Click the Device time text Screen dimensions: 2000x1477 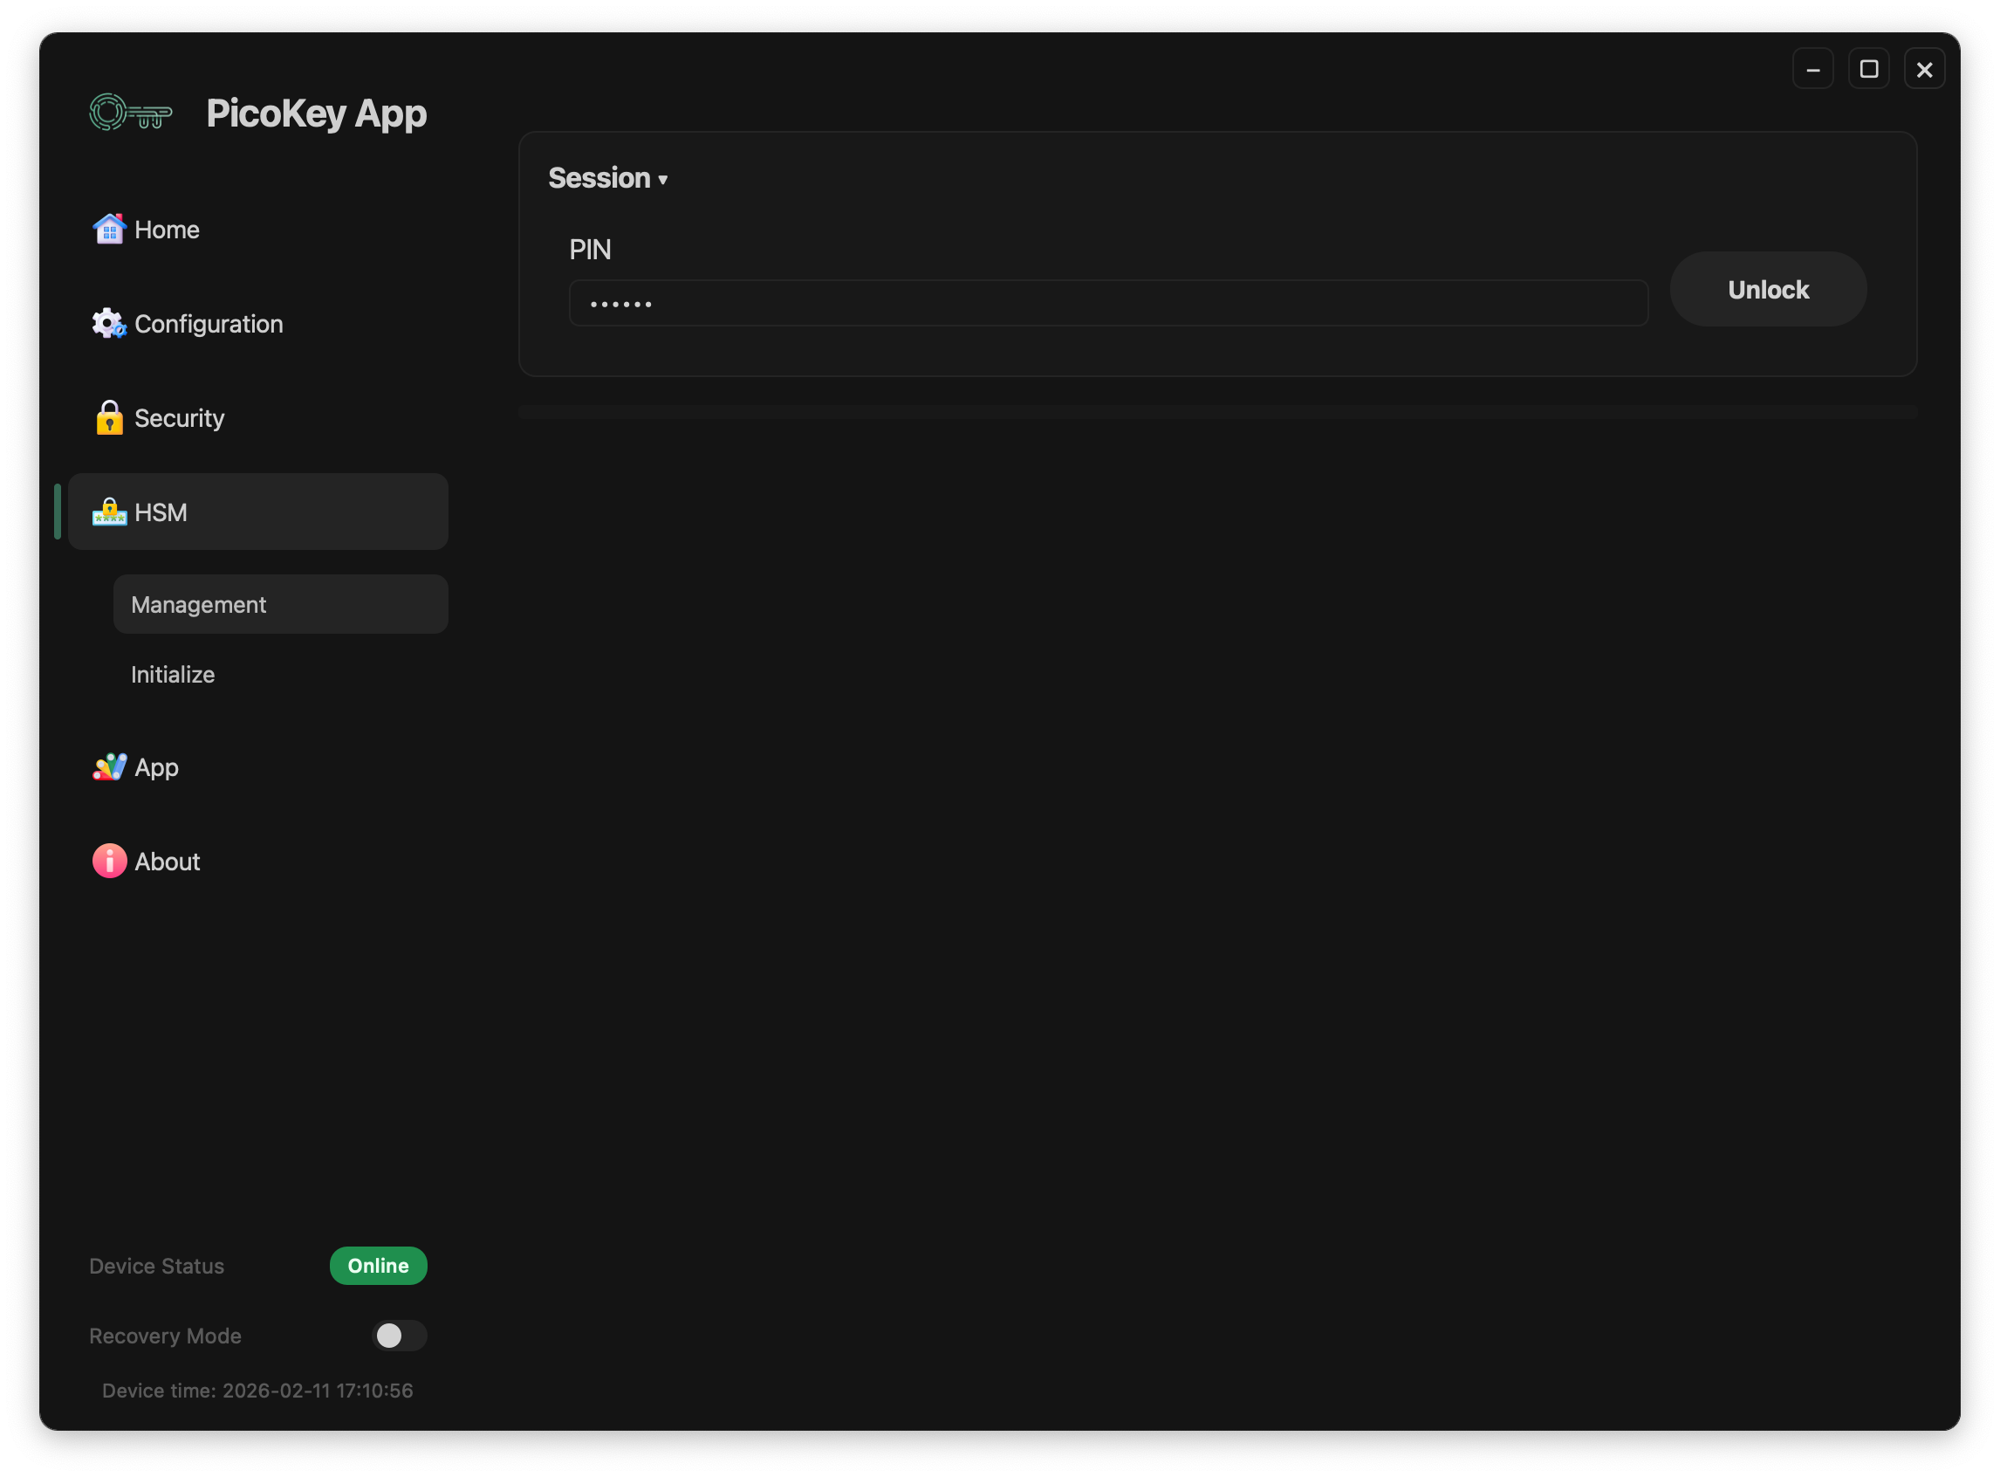pos(257,1391)
